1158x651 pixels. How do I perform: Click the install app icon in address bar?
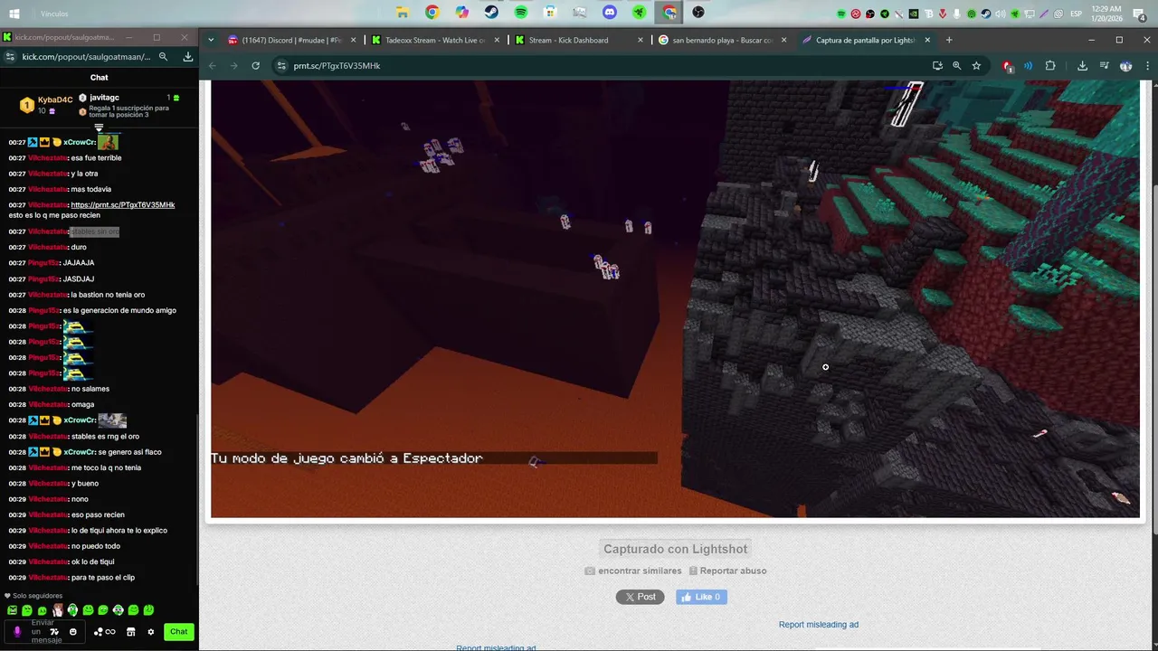(x=937, y=65)
